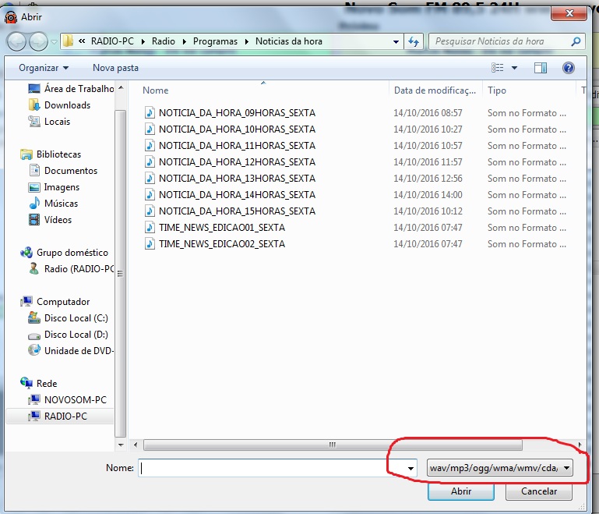Open Imagens library

pos(55,187)
